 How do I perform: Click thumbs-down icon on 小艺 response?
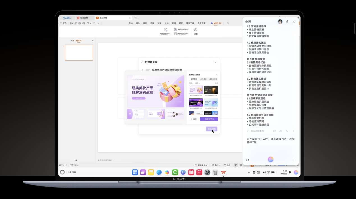(287, 131)
